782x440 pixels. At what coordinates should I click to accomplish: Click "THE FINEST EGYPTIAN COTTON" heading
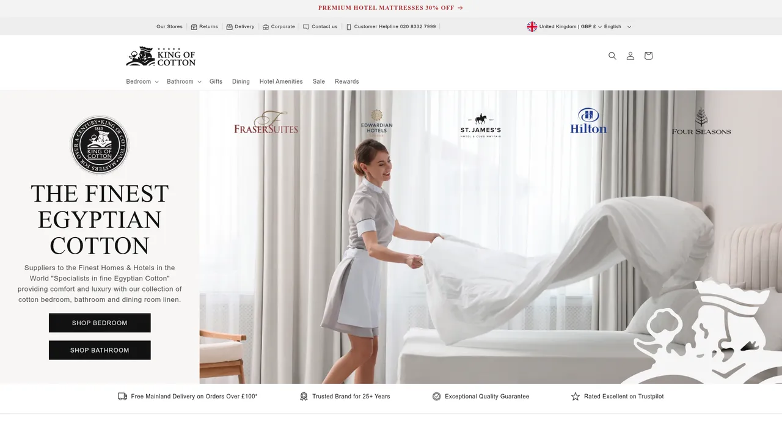(100, 219)
